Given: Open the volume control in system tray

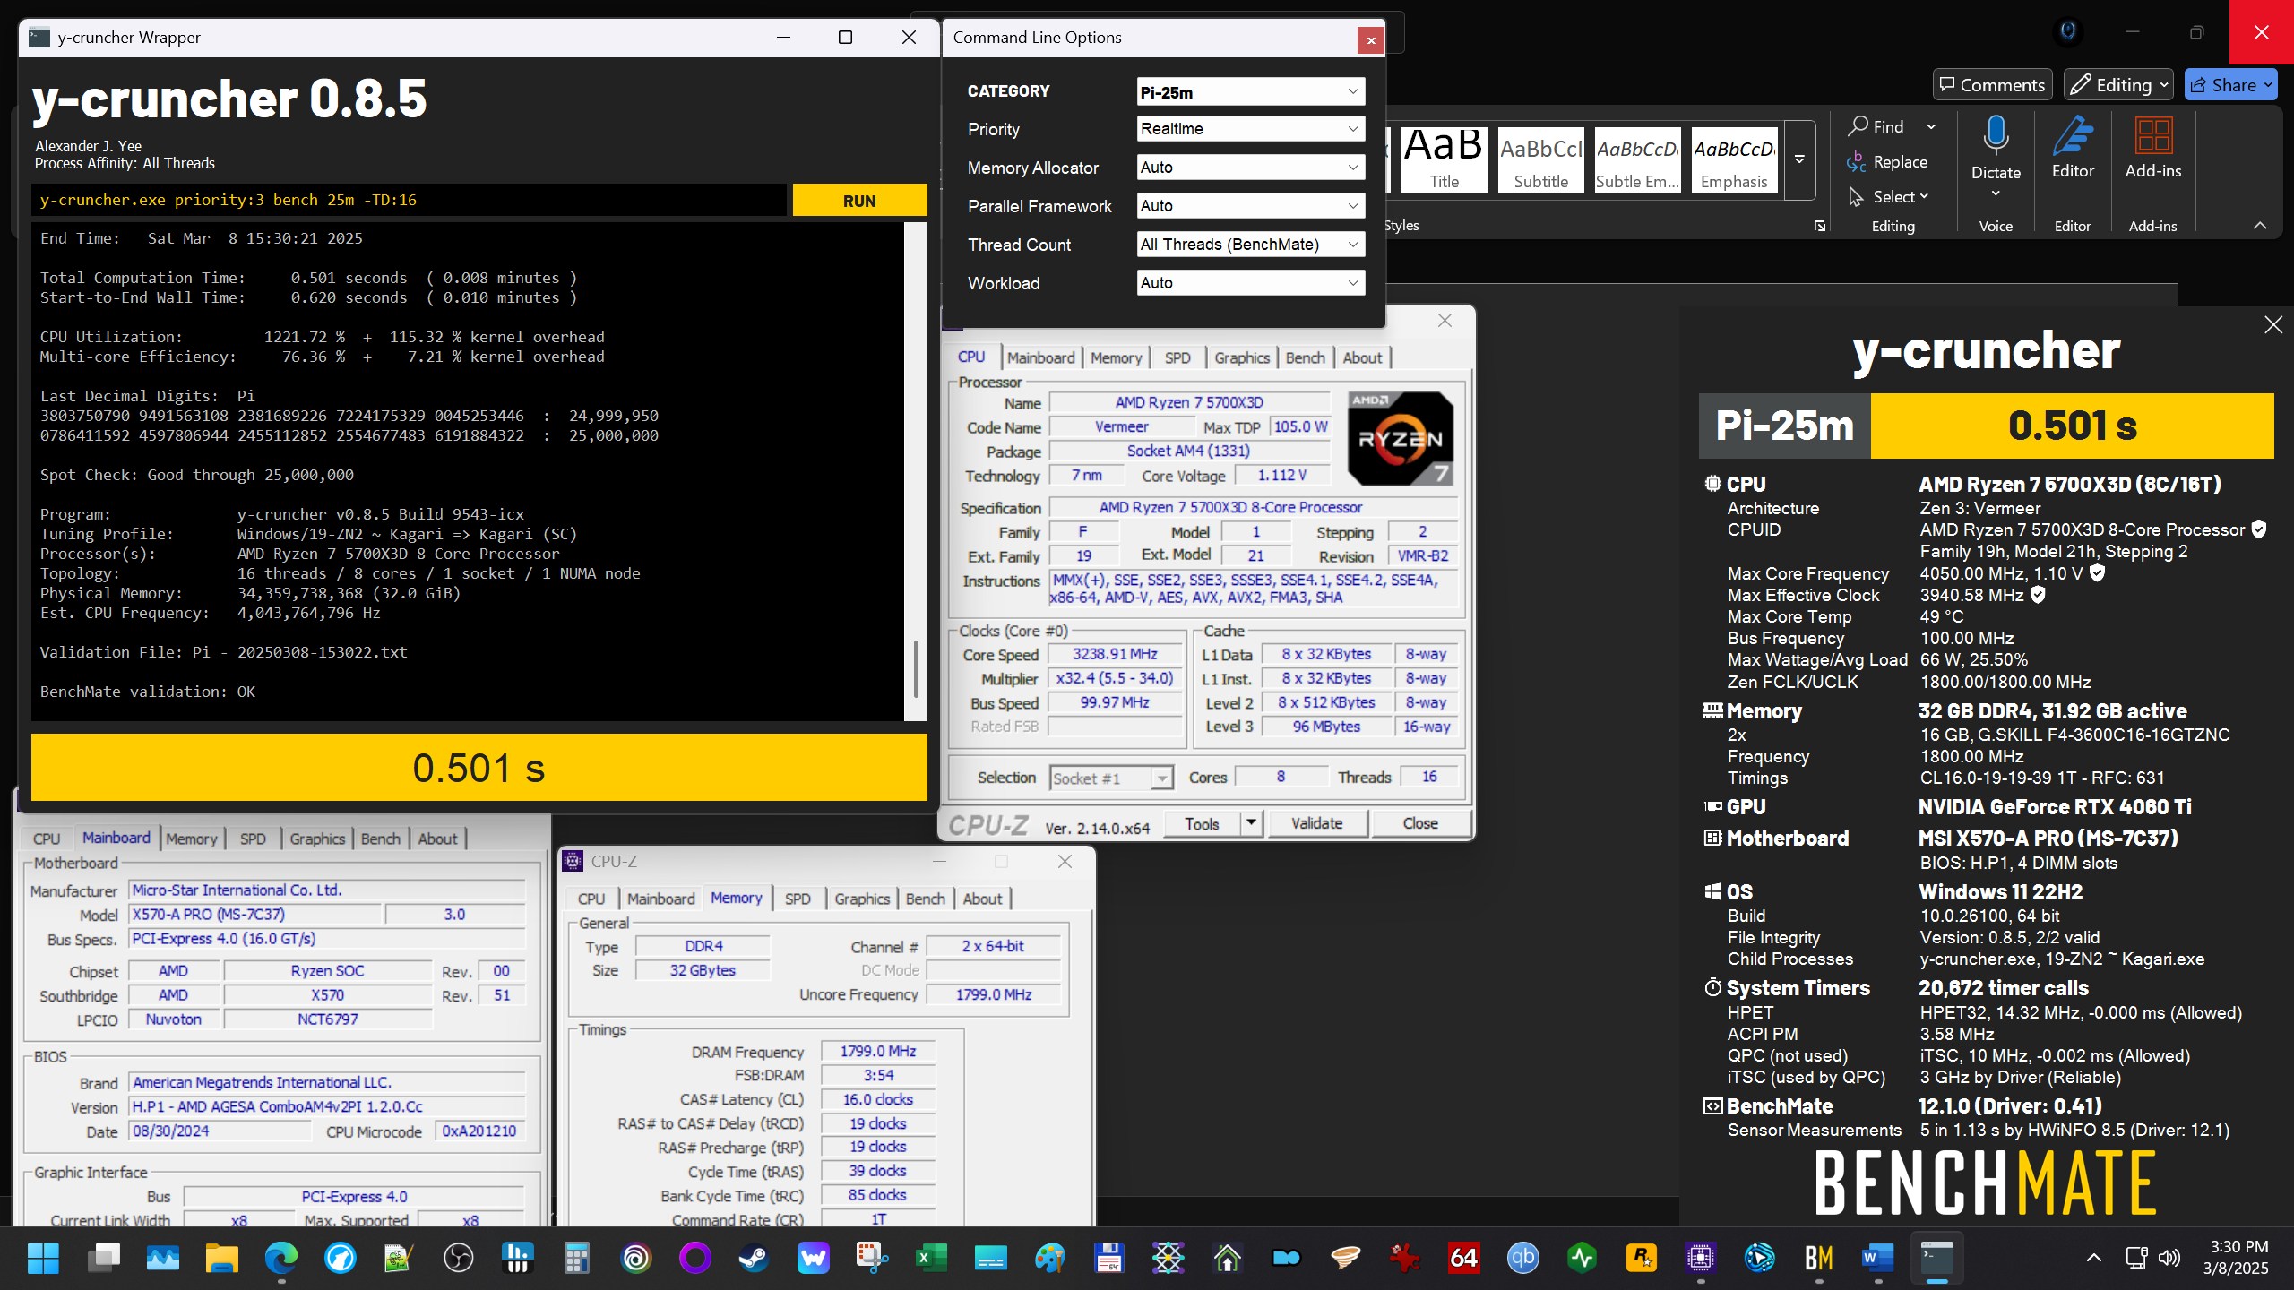Looking at the screenshot, I should click(2169, 1259).
